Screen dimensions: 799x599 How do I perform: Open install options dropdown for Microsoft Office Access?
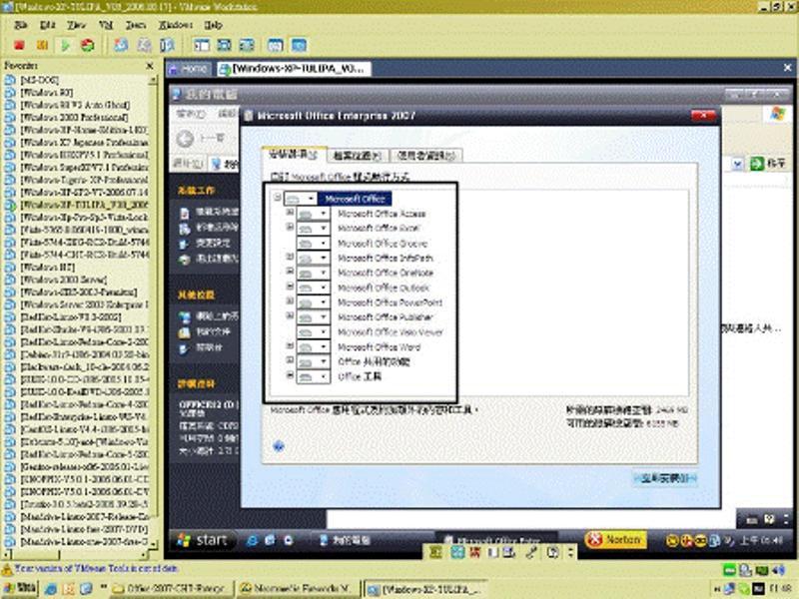coord(314,214)
